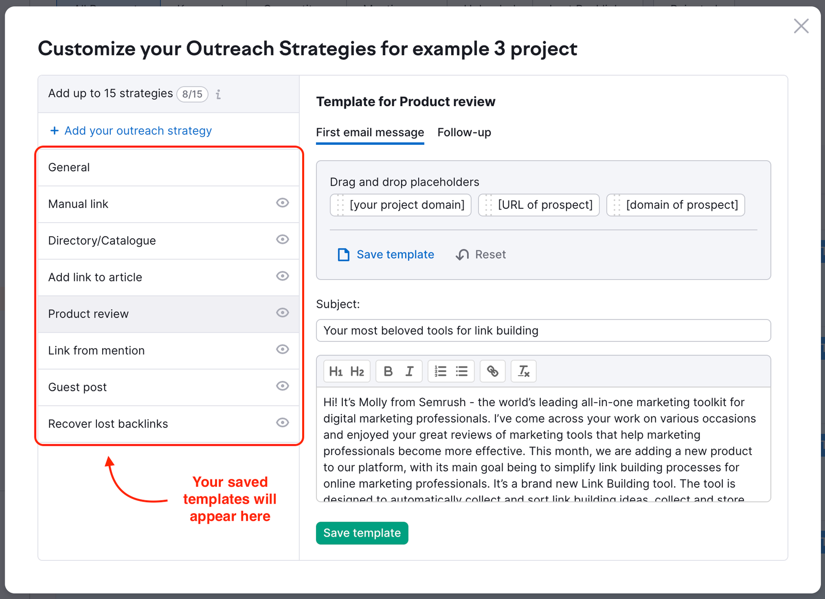Screen dimensions: 825x599
Task: Switch to the Follow-up tab
Action: tap(464, 132)
